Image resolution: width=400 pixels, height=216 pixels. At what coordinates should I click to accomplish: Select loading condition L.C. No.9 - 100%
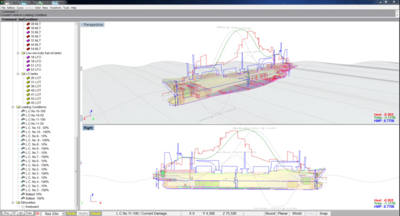(37, 140)
